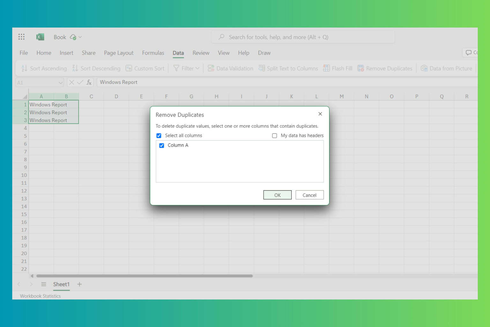Viewport: 490px width, 327px height.
Task: Click the cloud save status icon
Action: [73, 37]
